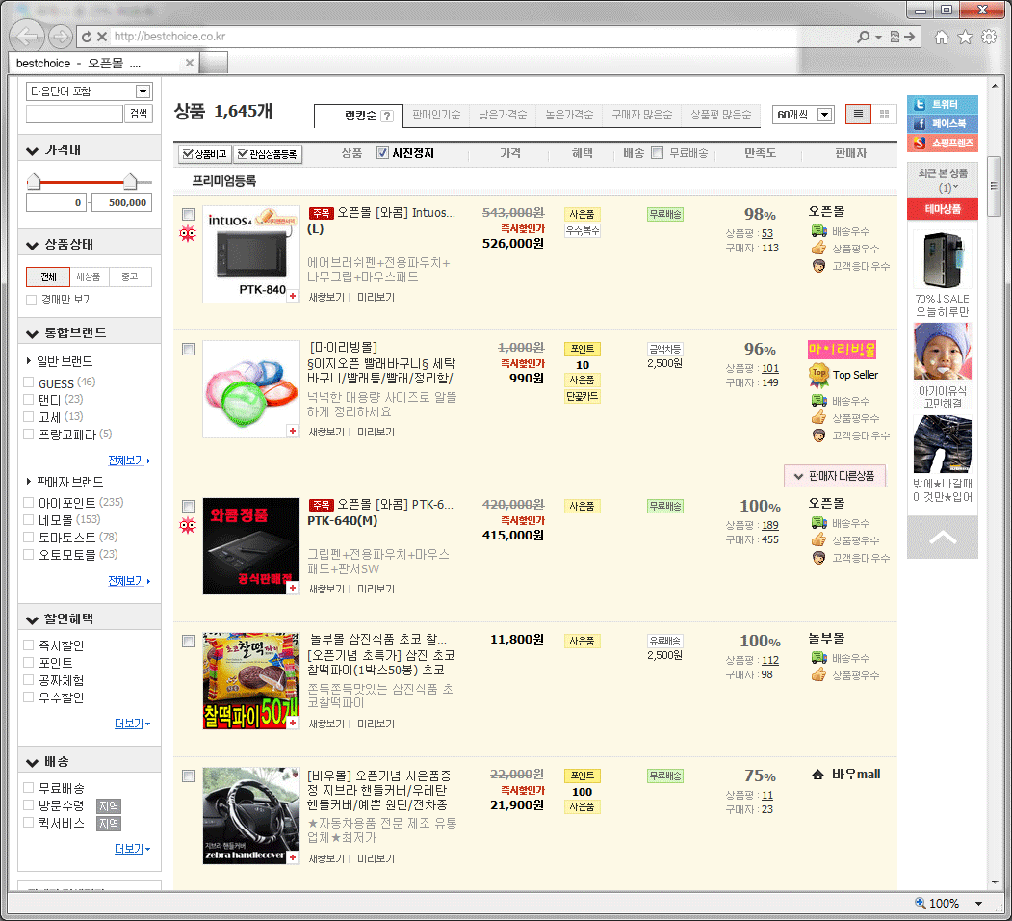Expand 판매자 다른상품 panel
The width and height of the screenshot is (1012, 921).
coord(835,476)
